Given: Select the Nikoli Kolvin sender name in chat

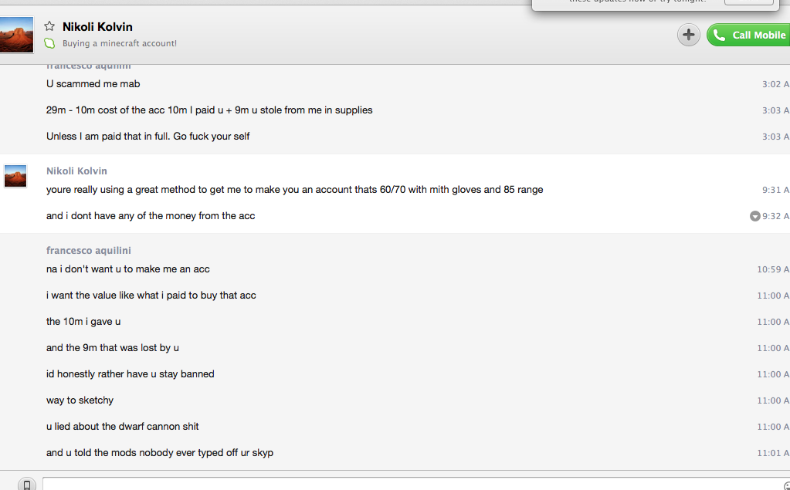Looking at the screenshot, I should click(x=76, y=171).
